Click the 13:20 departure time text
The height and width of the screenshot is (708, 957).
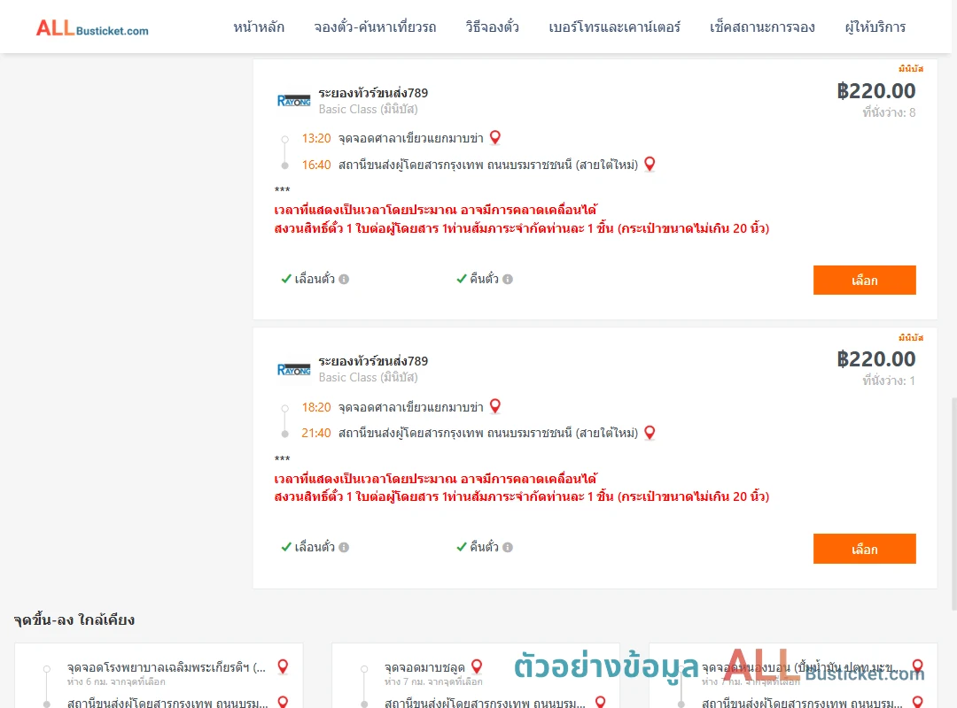point(316,138)
